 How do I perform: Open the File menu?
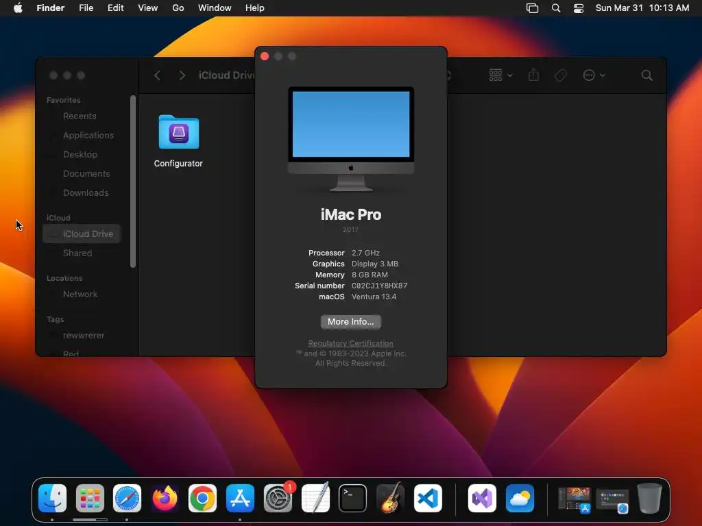coord(86,8)
